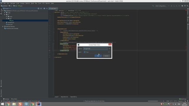Click Cancel in Create New Class dialog
The height and width of the screenshot is (106, 189).
[x=106, y=56]
